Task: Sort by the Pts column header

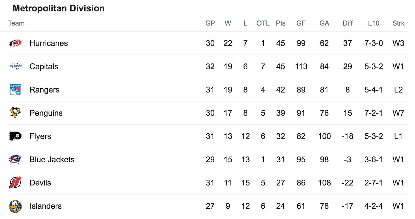Action: tap(280, 23)
